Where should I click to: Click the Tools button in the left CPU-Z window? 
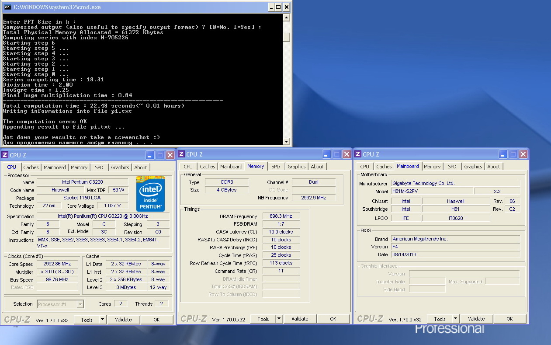pyautogui.click(x=87, y=320)
